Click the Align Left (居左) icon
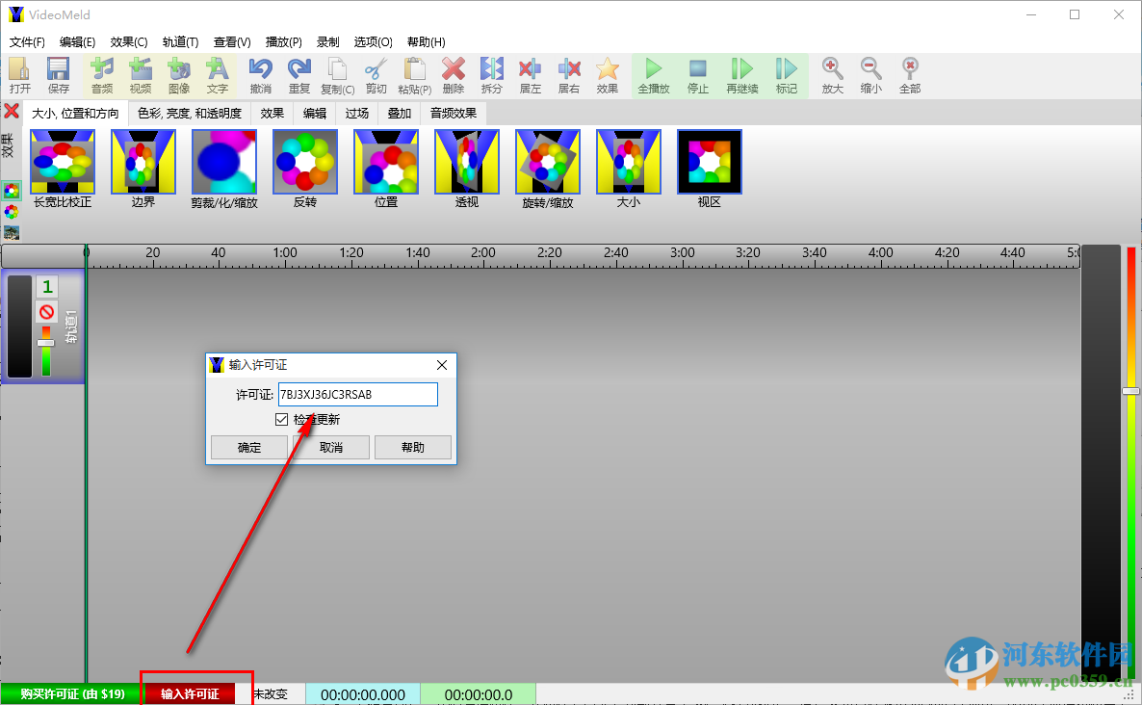Viewport: 1142px width, 705px height. [531, 75]
